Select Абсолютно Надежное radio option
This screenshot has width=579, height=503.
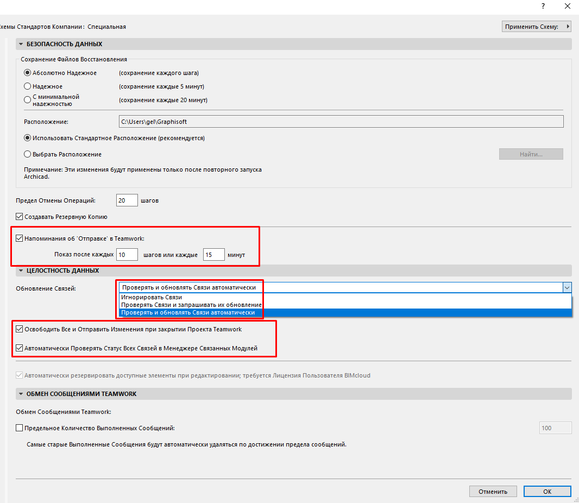pyautogui.click(x=28, y=73)
